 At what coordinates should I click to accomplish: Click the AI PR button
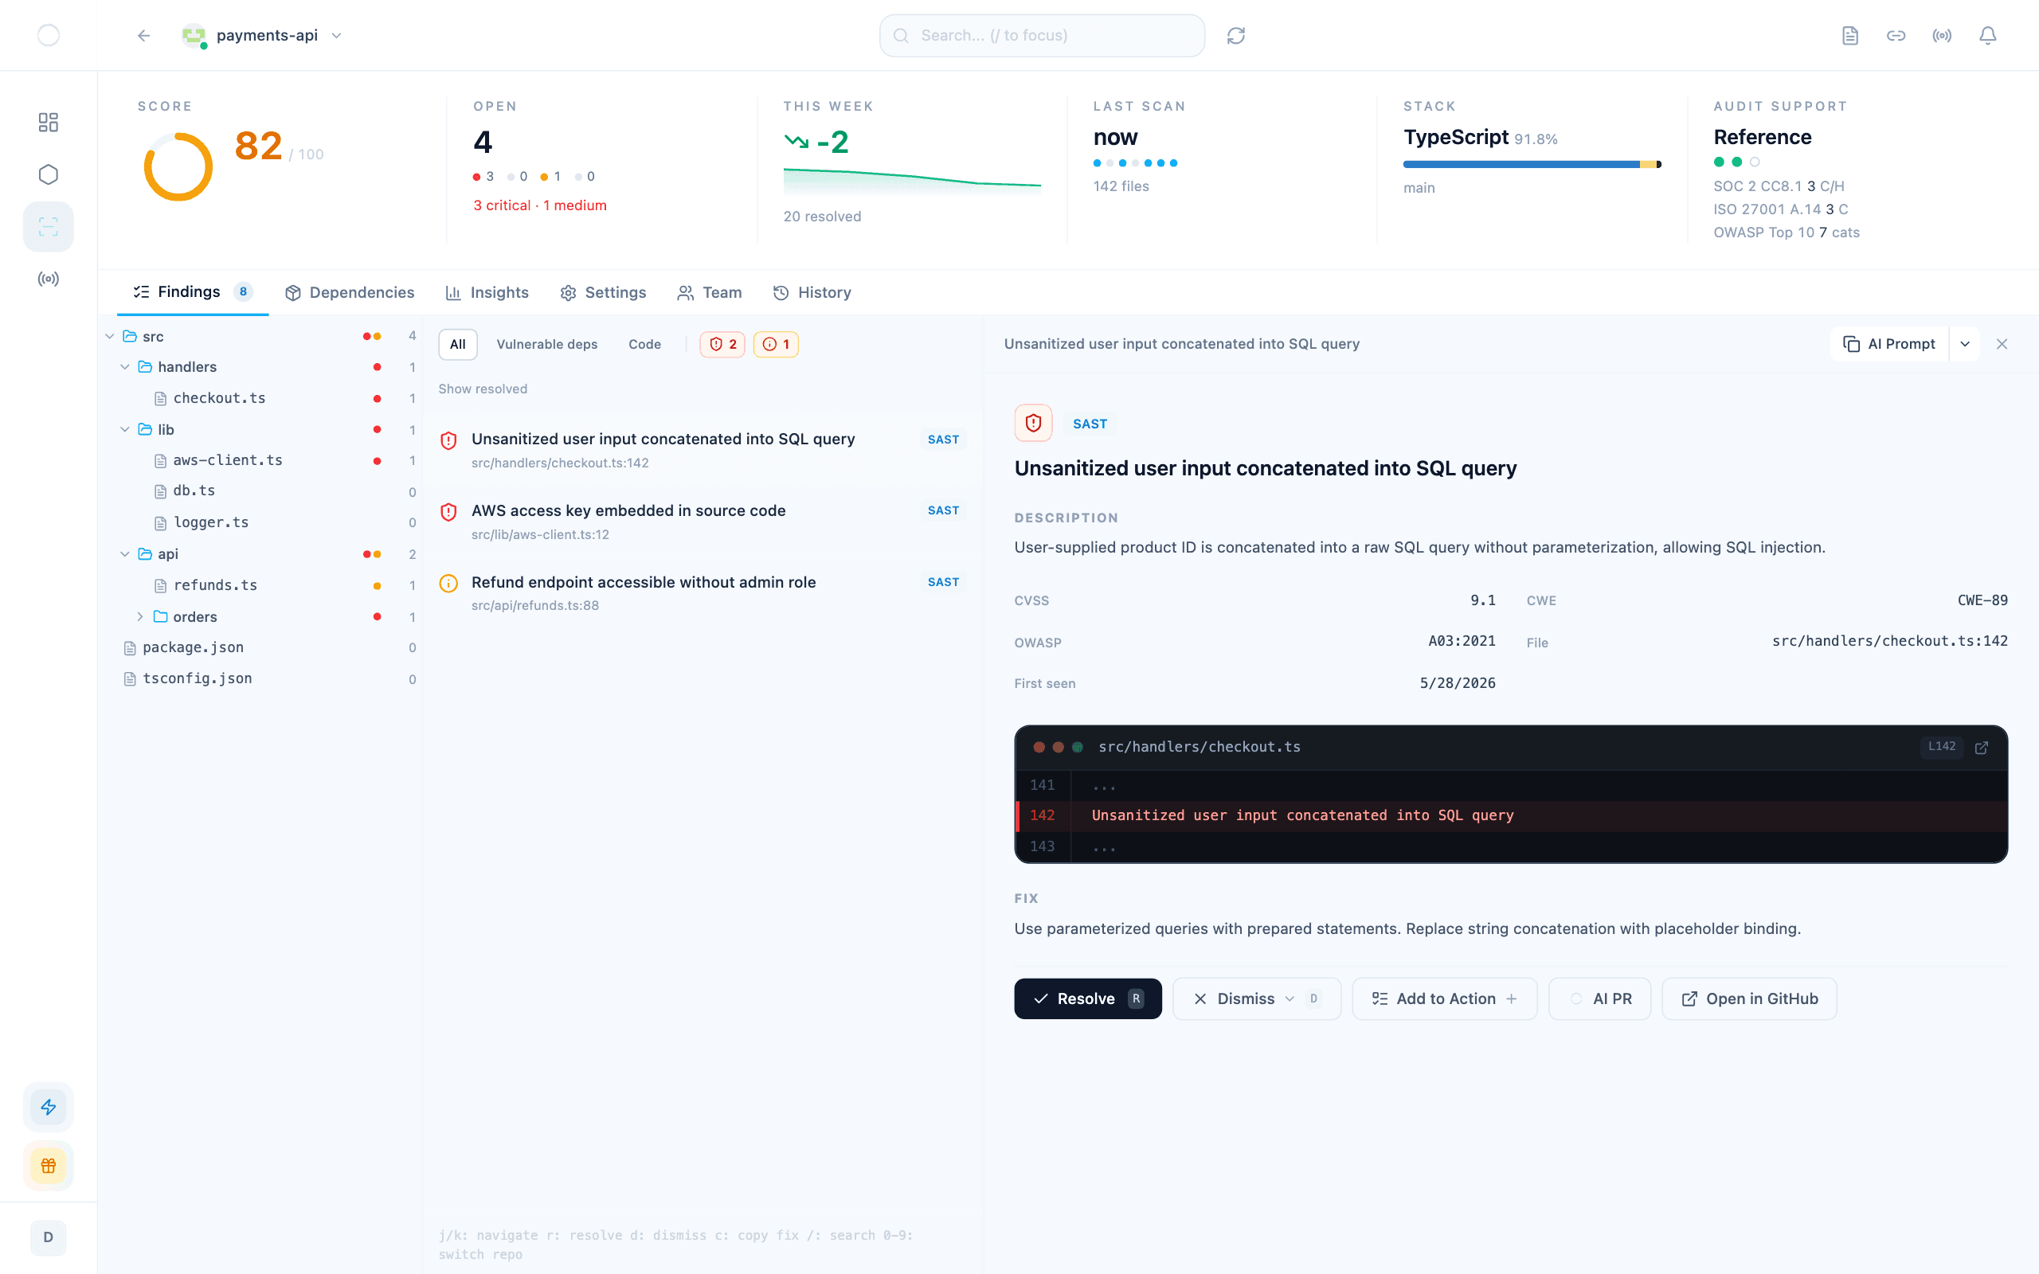(1599, 998)
